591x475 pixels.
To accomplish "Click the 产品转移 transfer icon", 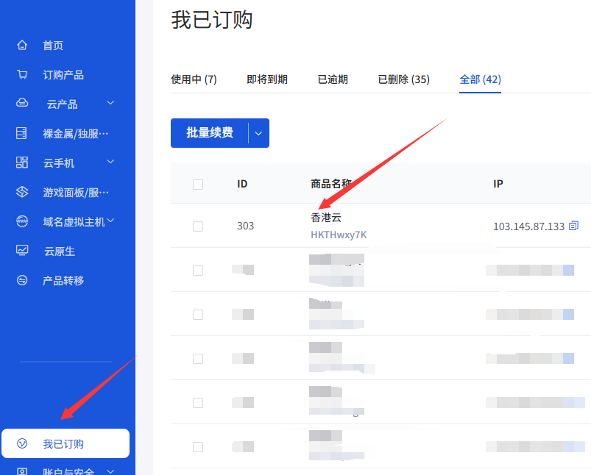I will [22, 280].
